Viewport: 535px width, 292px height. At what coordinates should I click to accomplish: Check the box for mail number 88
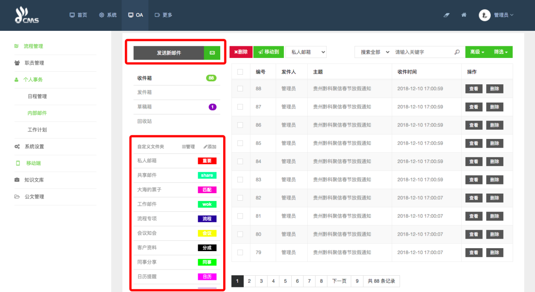(x=240, y=88)
